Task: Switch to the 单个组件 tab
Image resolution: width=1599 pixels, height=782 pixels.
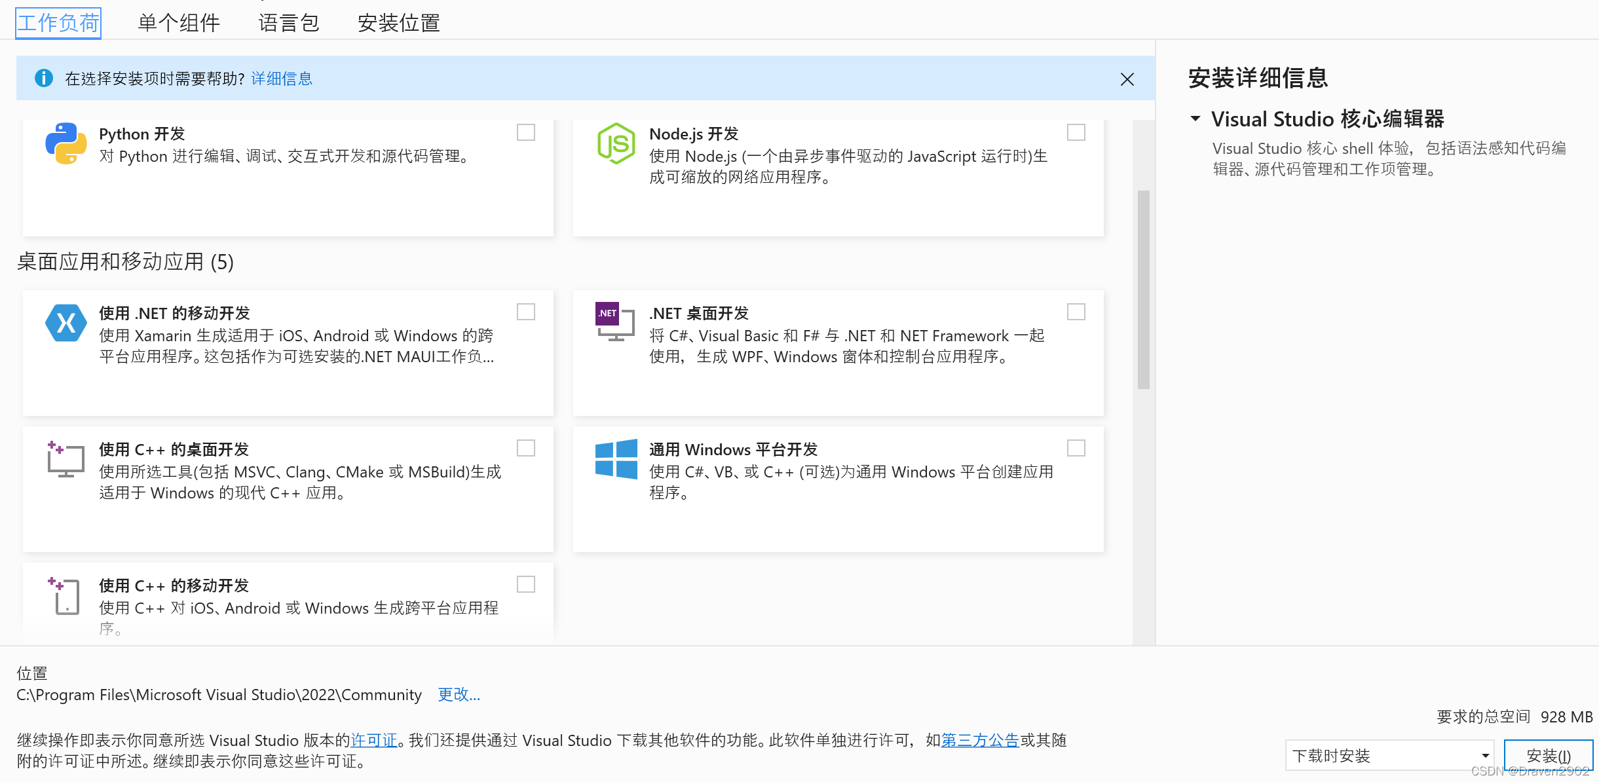Action: tap(179, 23)
